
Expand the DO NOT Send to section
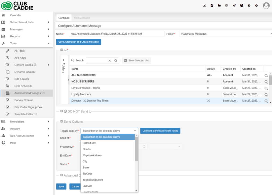point(61,111)
